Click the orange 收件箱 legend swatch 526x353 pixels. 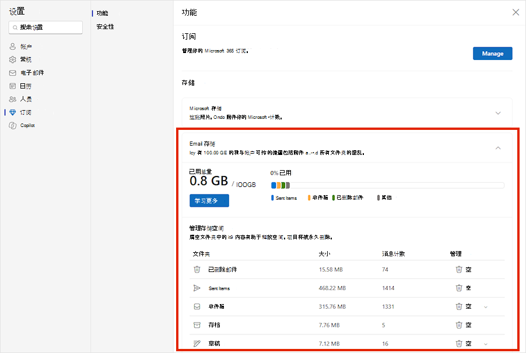click(309, 198)
